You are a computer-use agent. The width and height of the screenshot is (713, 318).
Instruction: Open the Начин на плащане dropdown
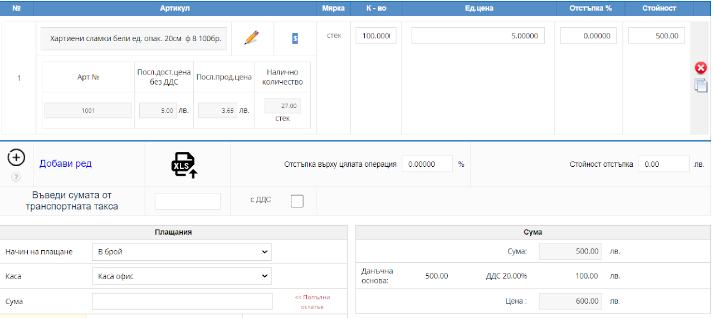coord(182,252)
